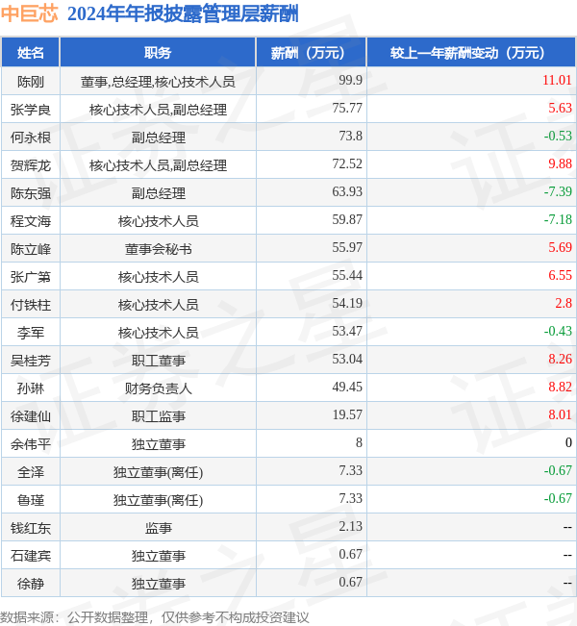Select the name 付铁柱
The image size is (577, 626).
click(x=31, y=305)
